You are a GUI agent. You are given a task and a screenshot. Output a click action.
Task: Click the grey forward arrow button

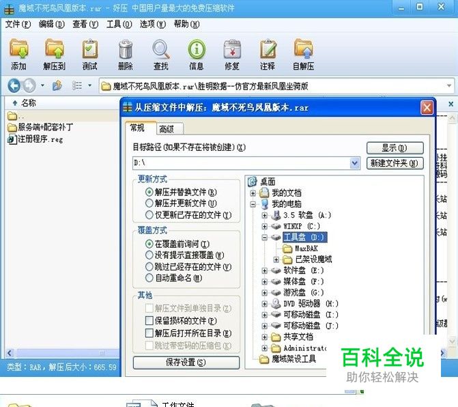(29, 85)
